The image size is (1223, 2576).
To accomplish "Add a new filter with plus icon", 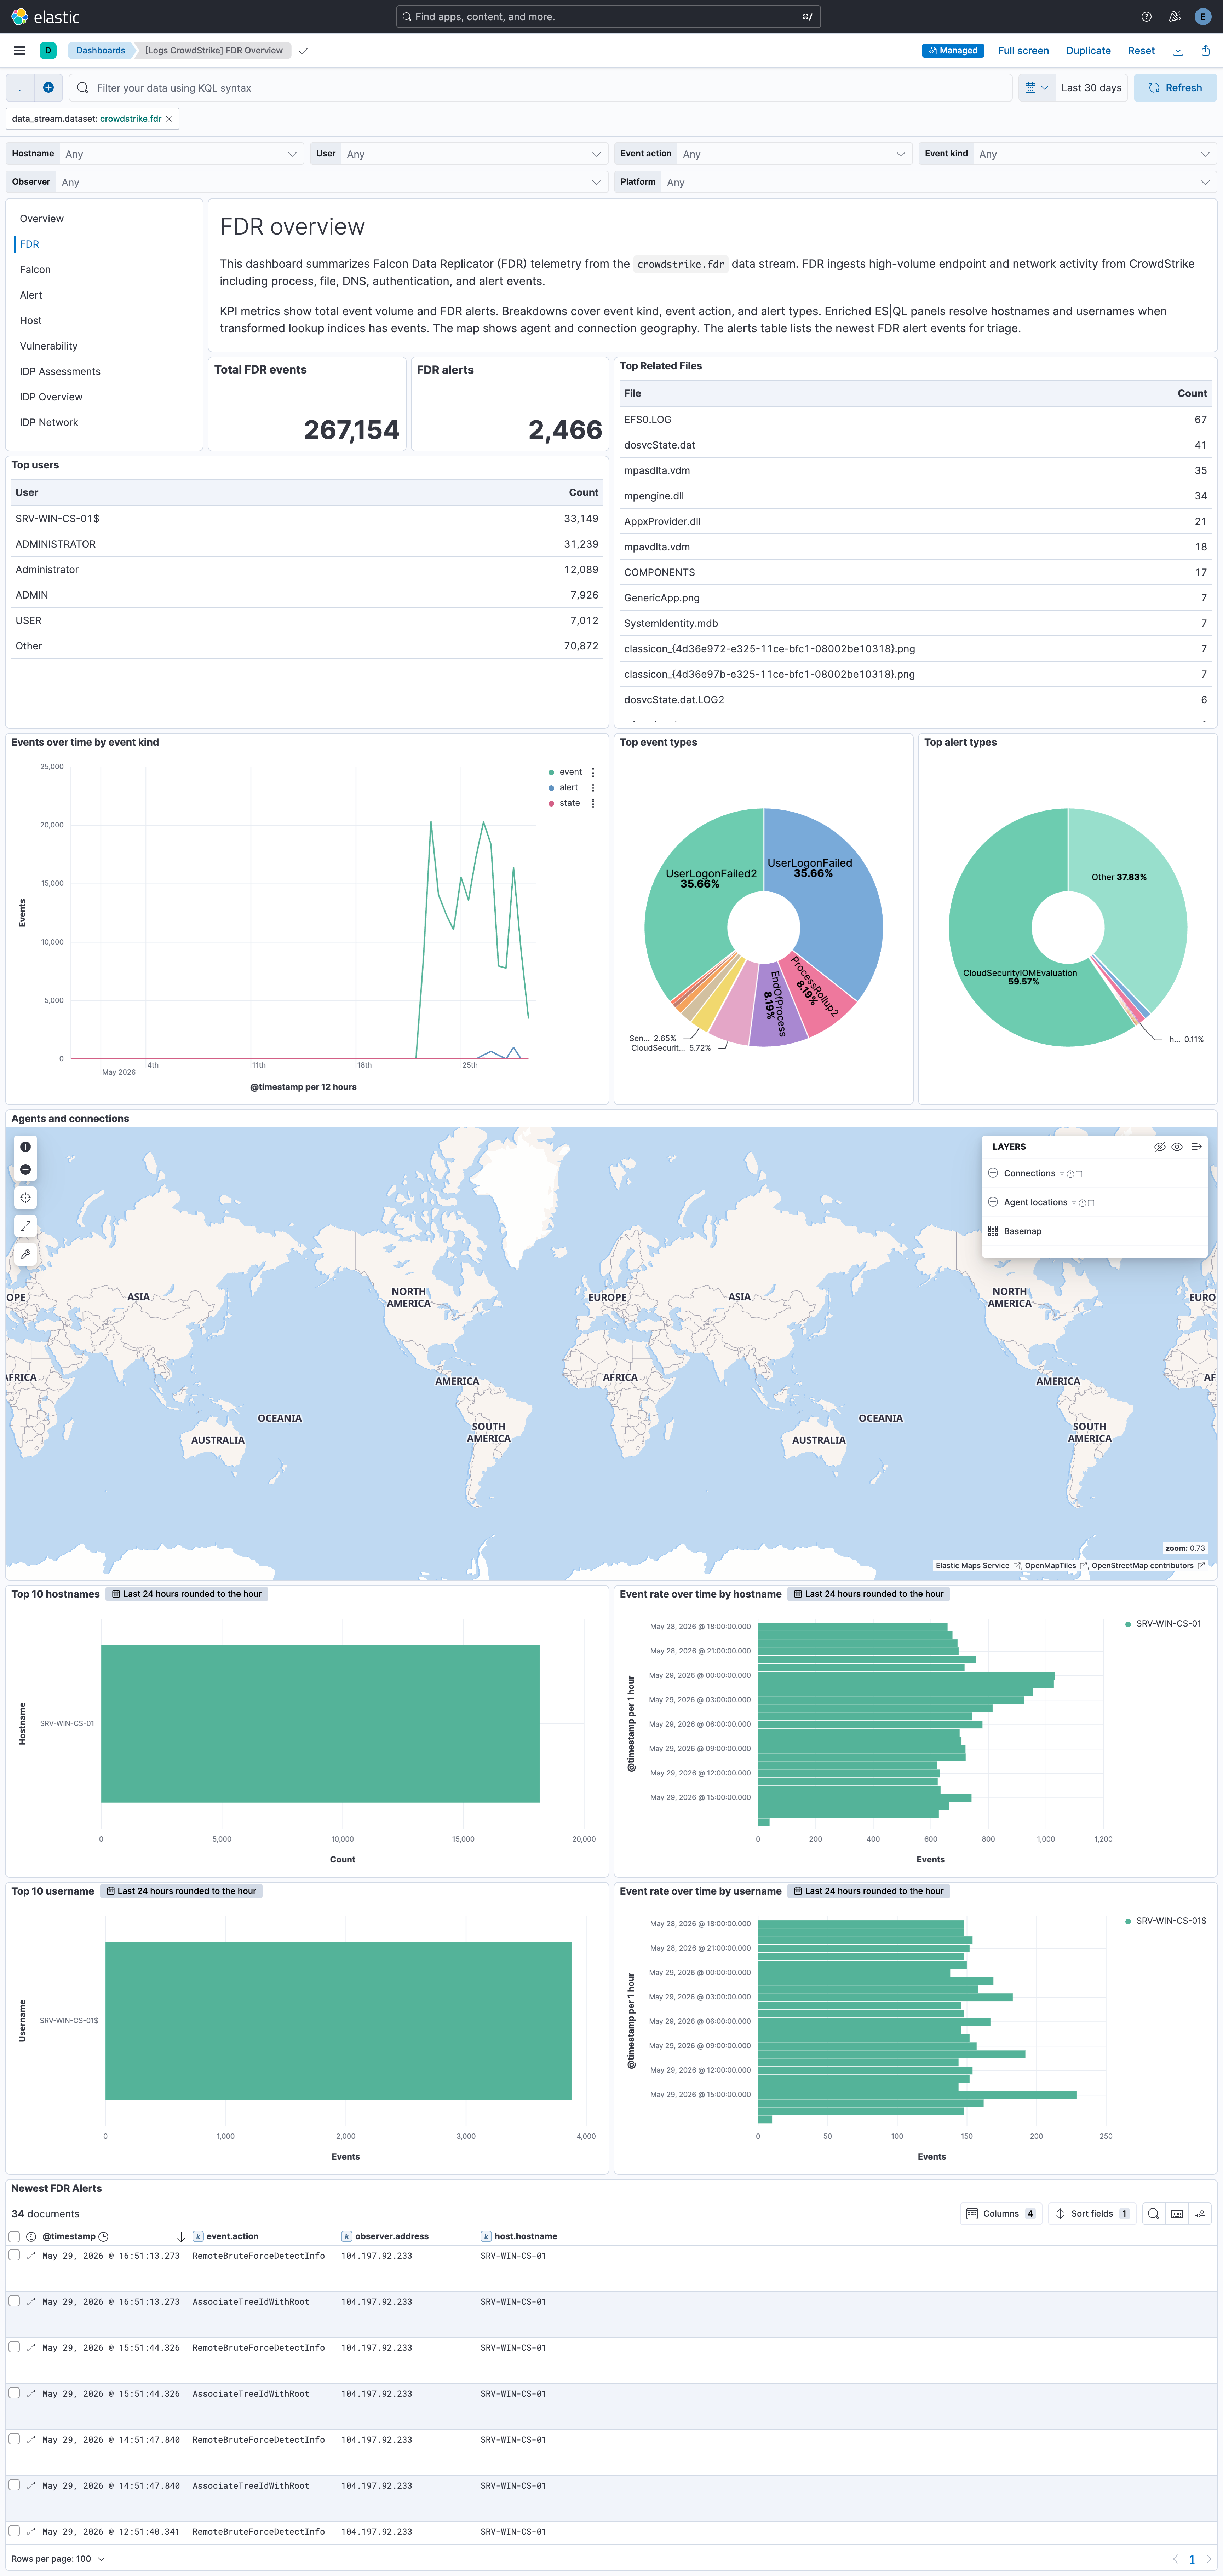I will pos(48,88).
